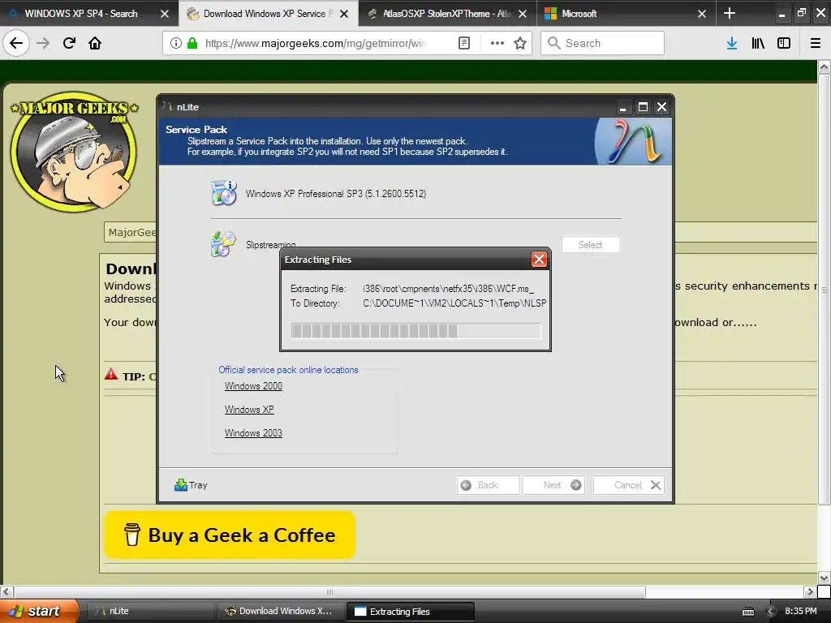Viewport: 831px width, 623px height.
Task: Click the horizontal scrollbar thumb
Action: (329, 591)
